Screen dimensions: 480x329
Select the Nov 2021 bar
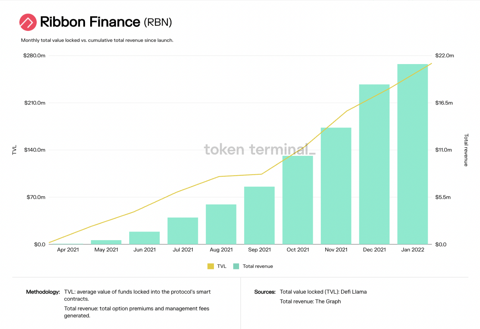pos(336,186)
